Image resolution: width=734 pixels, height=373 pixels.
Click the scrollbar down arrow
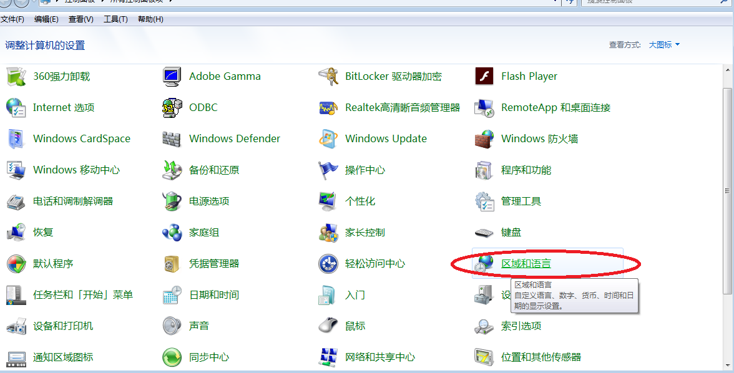click(x=728, y=365)
